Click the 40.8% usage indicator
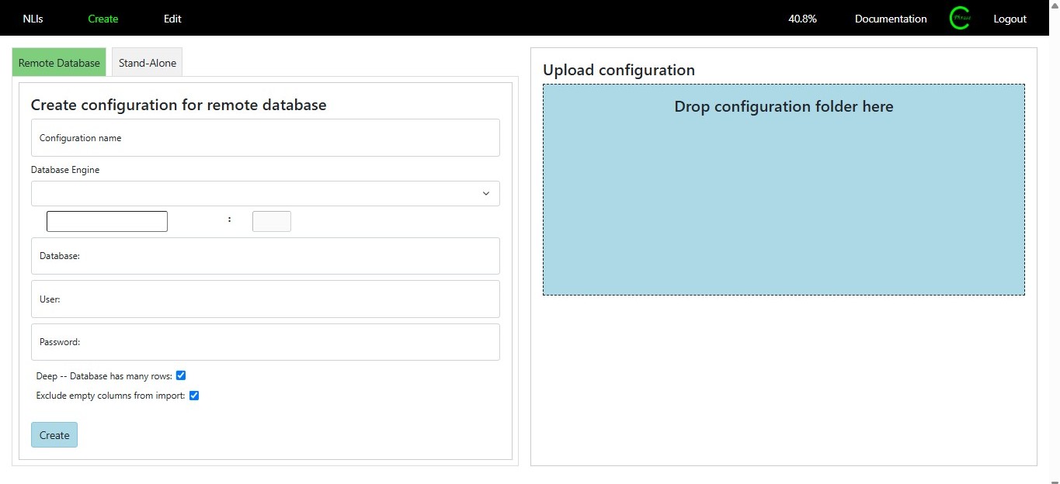Viewport: 1060px width, 484px height. [x=802, y=19]
